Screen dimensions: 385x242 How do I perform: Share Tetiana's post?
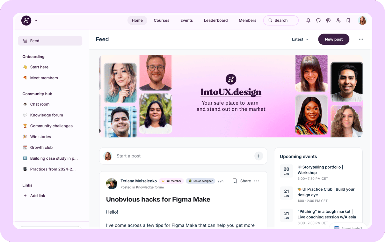245,181
